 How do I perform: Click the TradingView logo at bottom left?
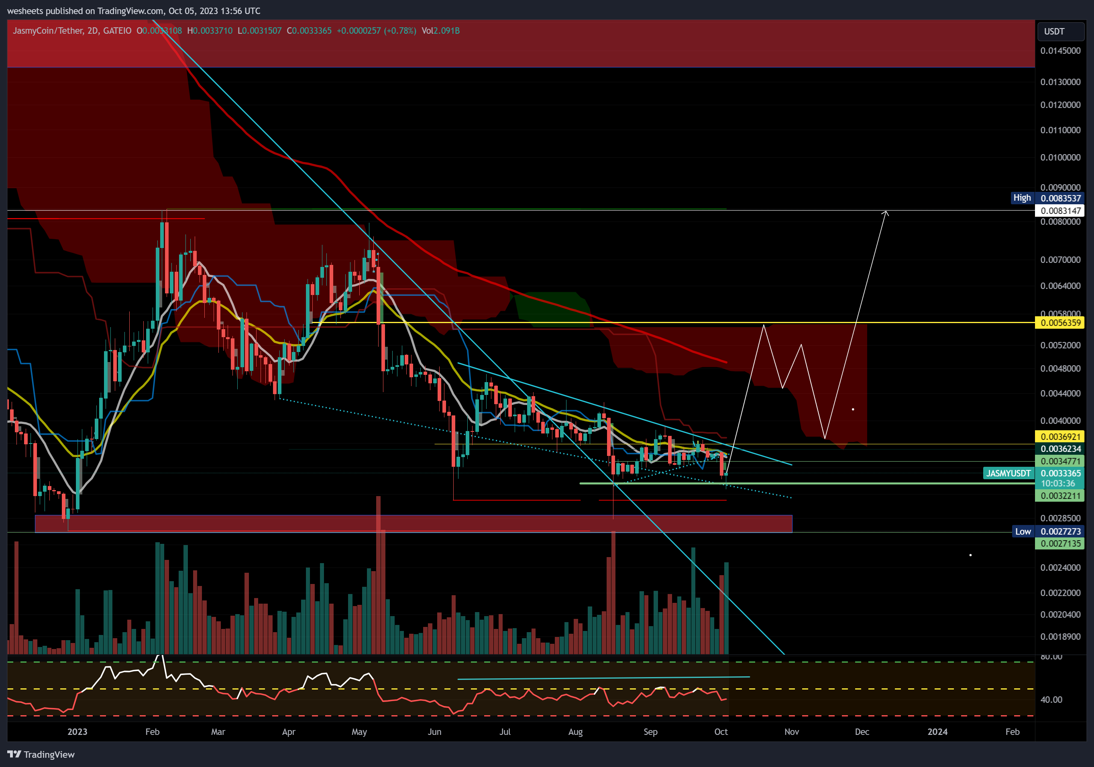(41, 754)
